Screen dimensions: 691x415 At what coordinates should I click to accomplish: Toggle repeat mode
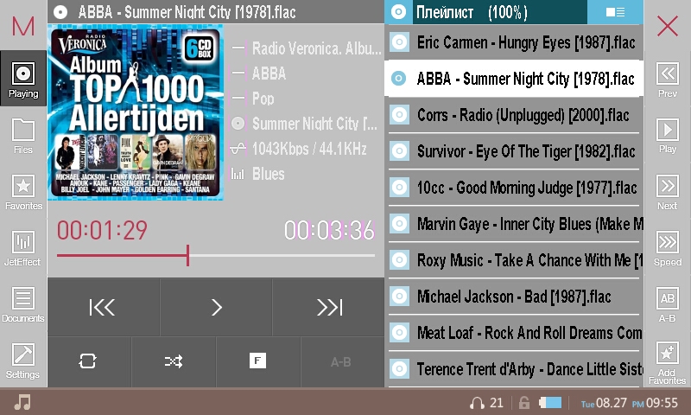(89, 362)
